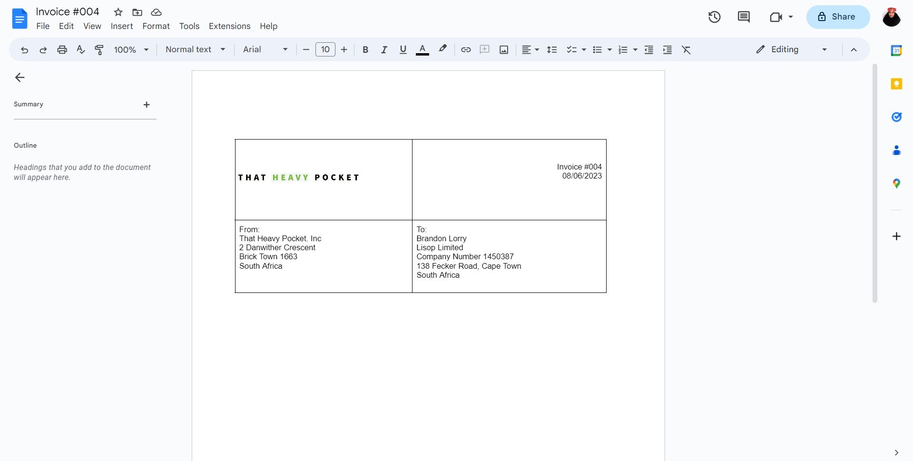Viewport: 913px width, 461px height.
Task: Activate the Paint format tool
Action: [99, 50]
